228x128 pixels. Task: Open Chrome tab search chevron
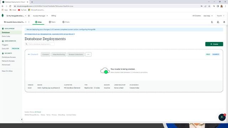click(x=209, y=2)
